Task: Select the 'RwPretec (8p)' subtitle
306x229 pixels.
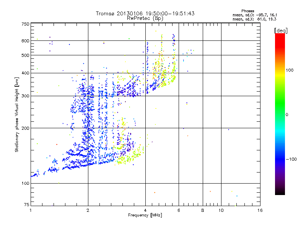Action: 145,18
